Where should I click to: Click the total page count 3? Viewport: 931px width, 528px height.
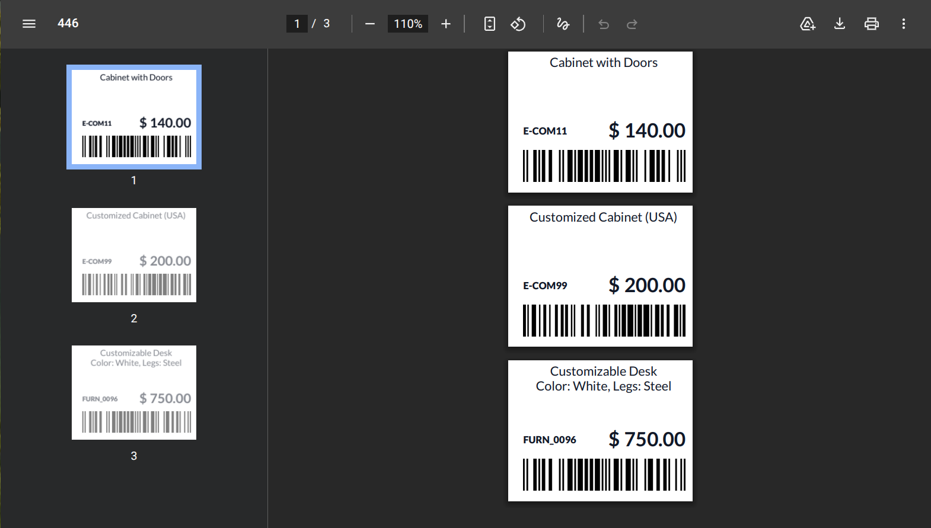point(326,24)
